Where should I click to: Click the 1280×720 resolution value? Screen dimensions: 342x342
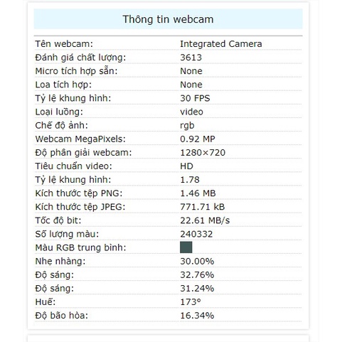203,152
